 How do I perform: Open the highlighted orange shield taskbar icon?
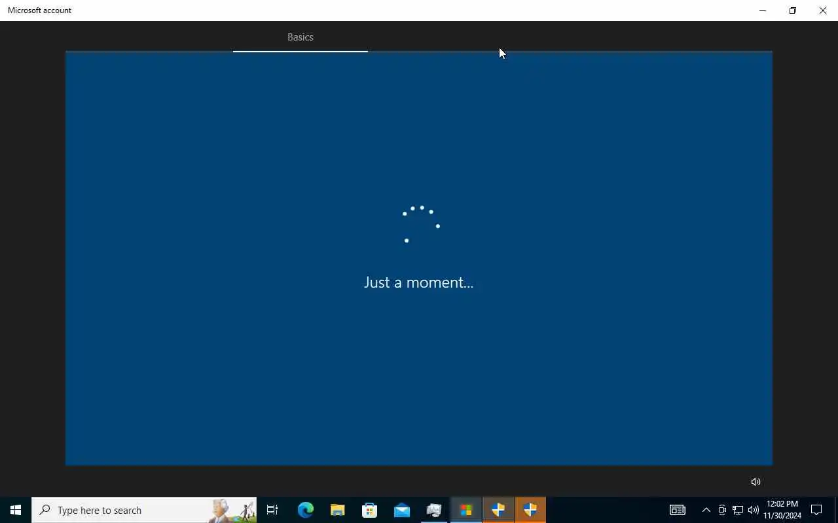tap(530, 510)
